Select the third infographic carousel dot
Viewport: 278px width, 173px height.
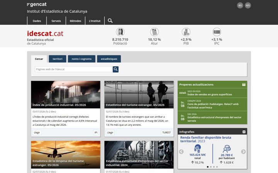[x=214, y=167]
